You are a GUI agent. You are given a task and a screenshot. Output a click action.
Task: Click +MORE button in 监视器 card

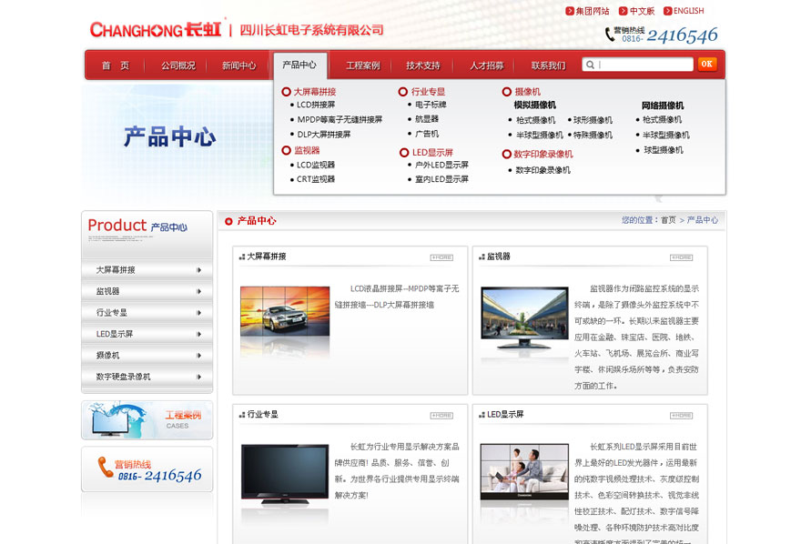click(682, 257)
